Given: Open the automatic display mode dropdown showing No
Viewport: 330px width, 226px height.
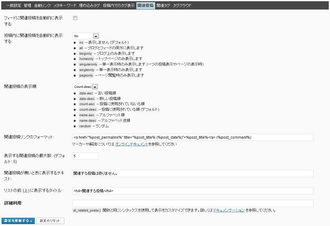Looking at the screenshot, I should (86, 36).
